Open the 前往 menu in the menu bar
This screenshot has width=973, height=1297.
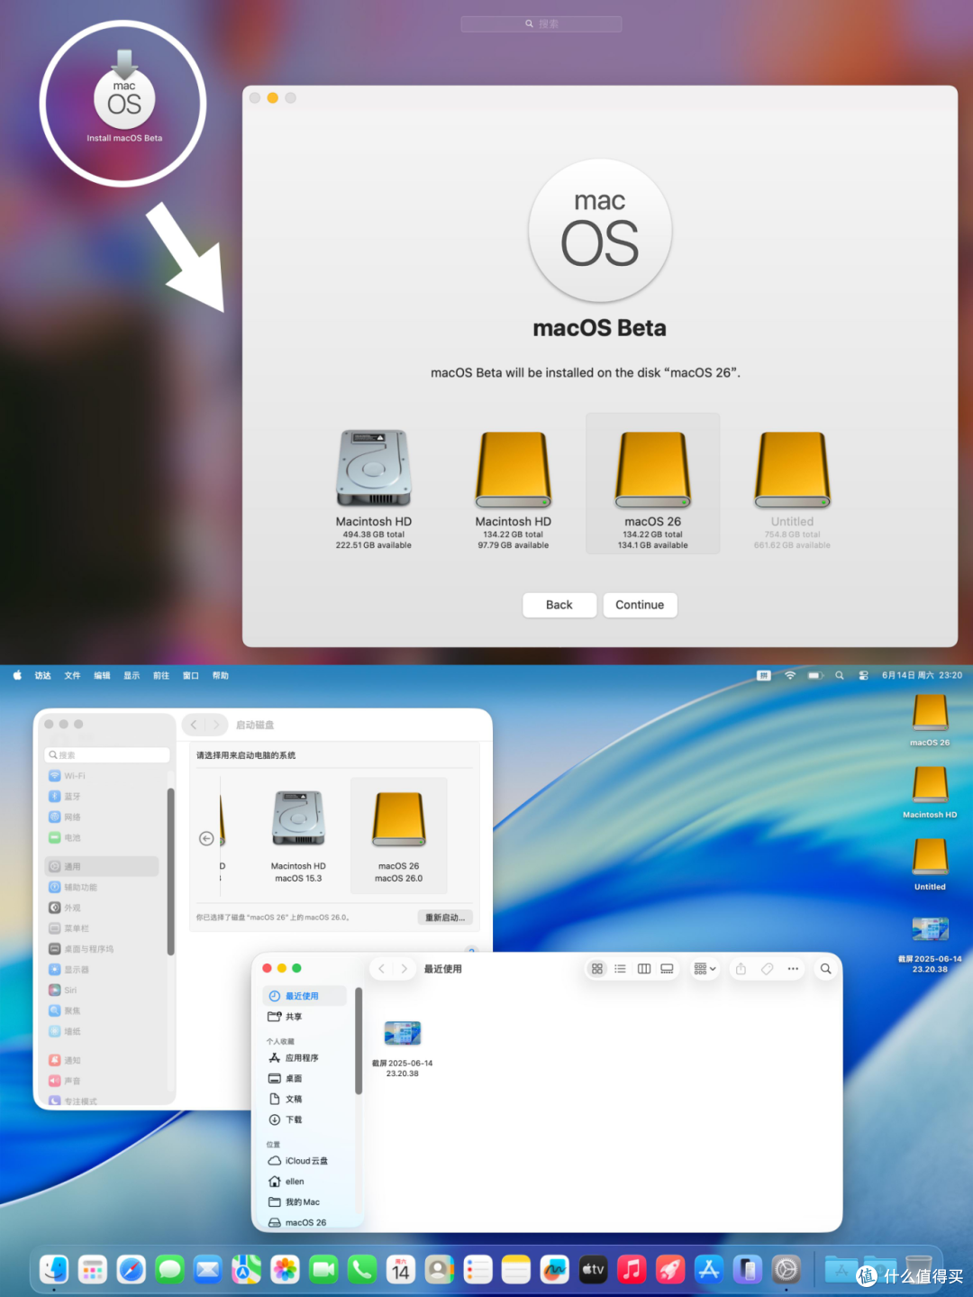coord(161,675)
